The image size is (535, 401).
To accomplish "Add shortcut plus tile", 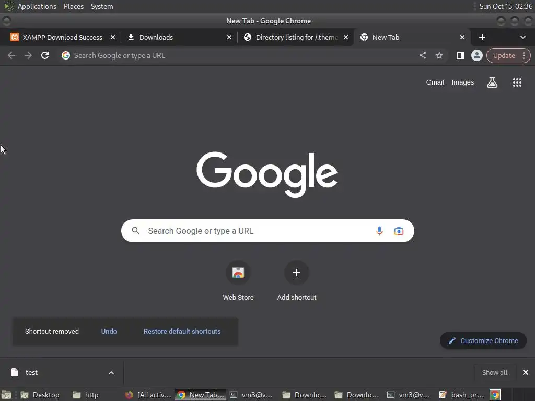I will tap(297, 280).
